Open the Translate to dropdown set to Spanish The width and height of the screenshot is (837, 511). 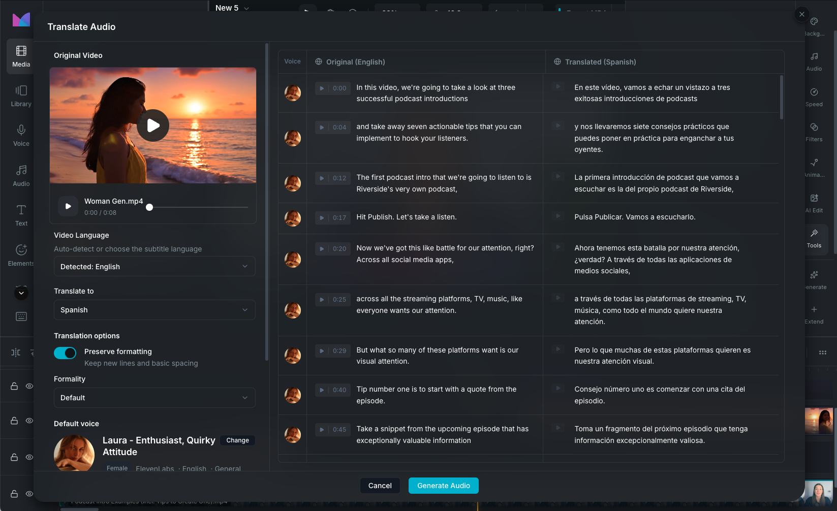pyautogui.click(x=154, y=310)
